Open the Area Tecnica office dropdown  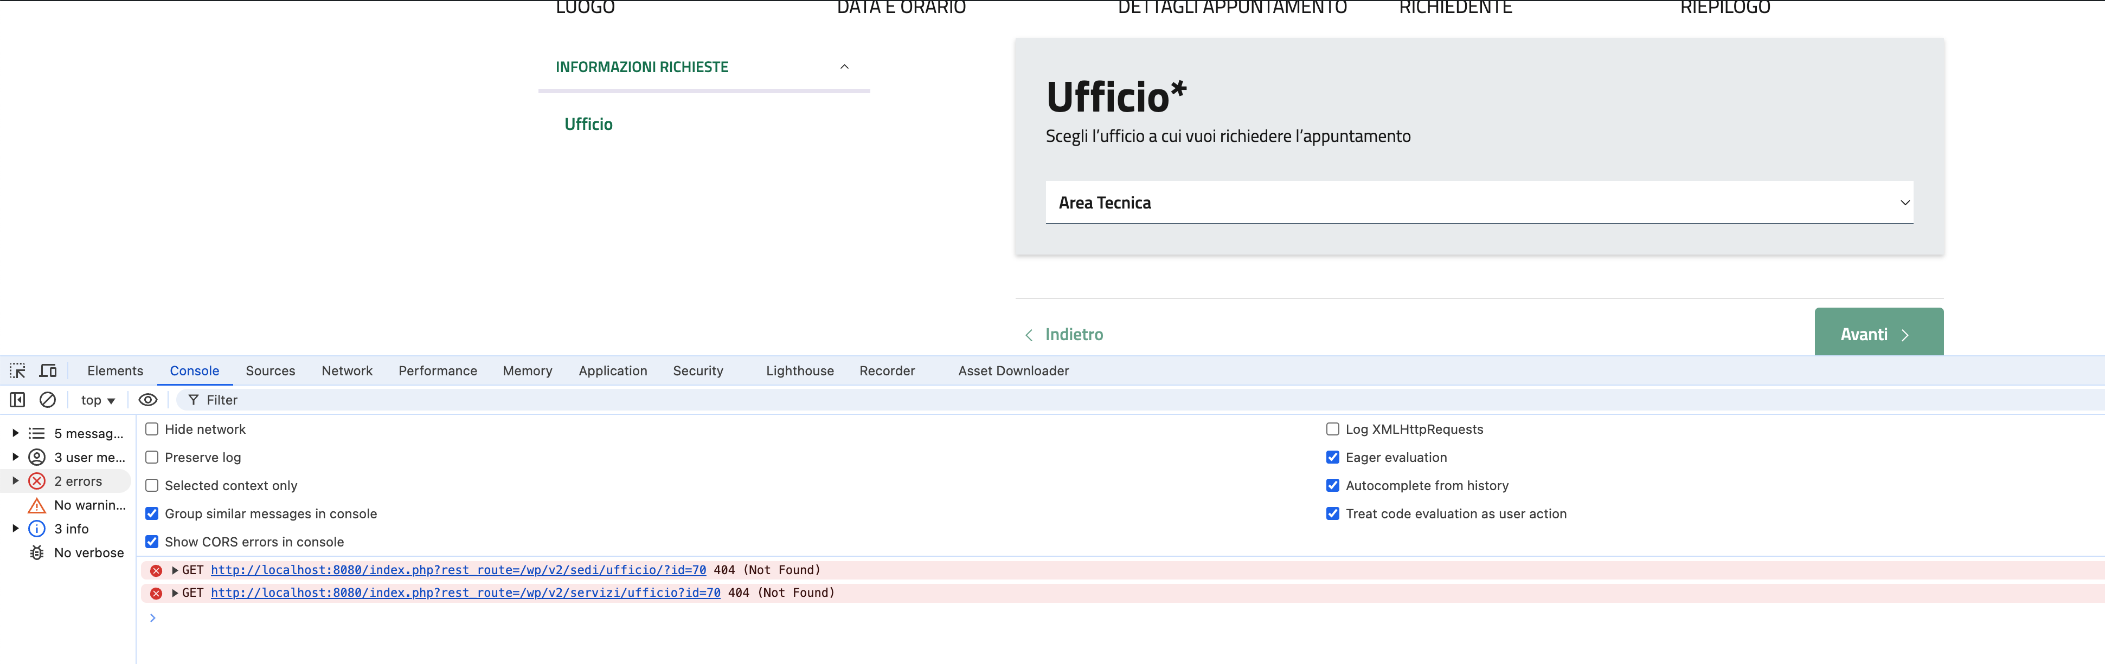[1479, 203]
